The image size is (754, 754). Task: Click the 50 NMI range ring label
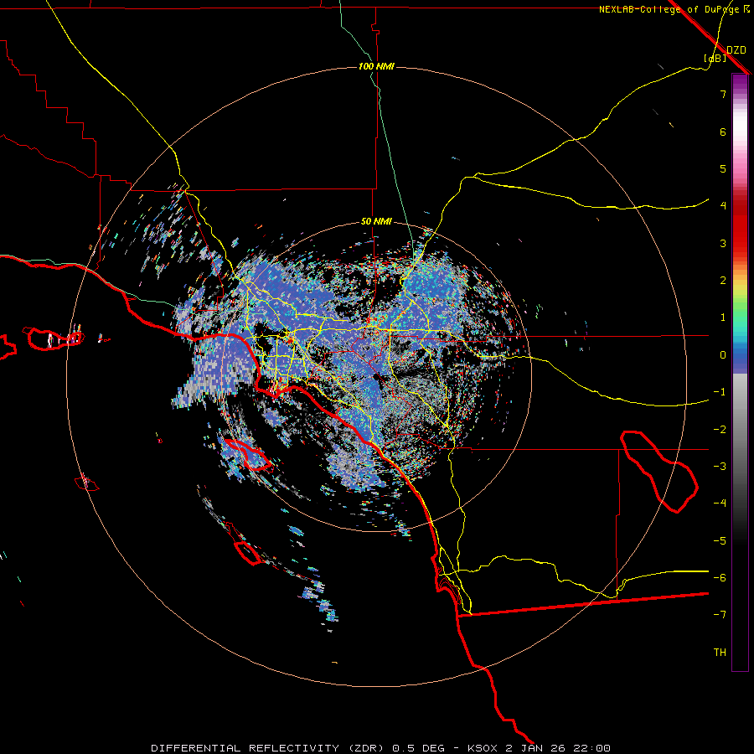(x=376, y=222)
